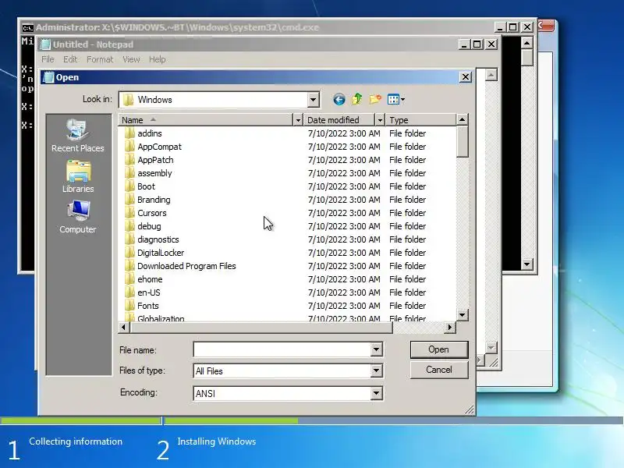Click the file list scroll up arrow
Image resolution: width=624 pixels, height=468 pixels.
coord(462,119)
